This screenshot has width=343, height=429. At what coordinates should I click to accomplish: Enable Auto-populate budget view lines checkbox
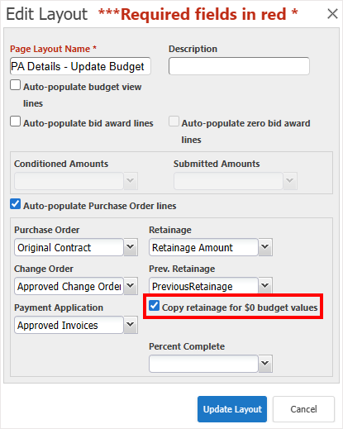tap(15, 85)
